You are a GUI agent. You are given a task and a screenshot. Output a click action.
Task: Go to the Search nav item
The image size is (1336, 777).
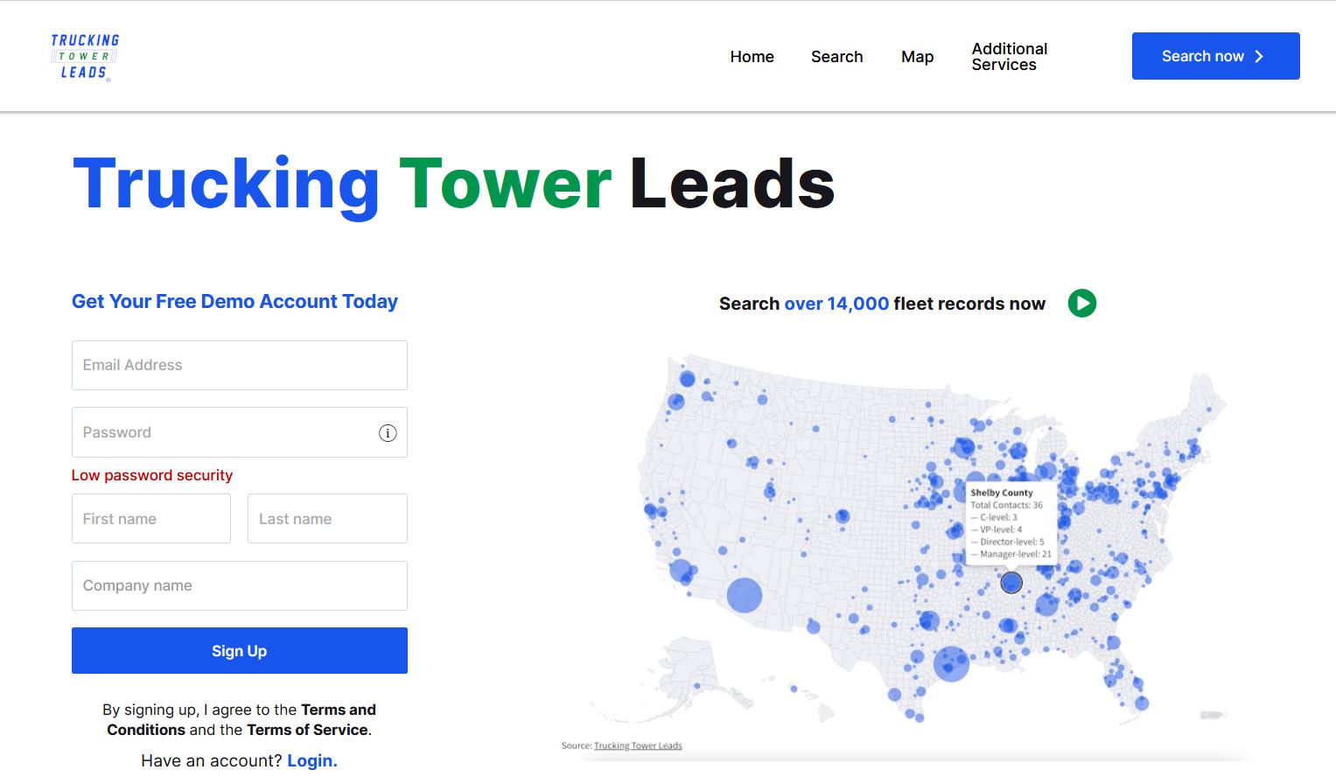836,57
